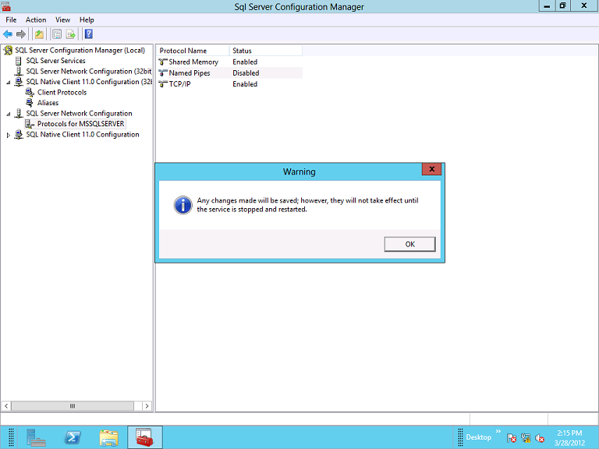Click the taskbar clock showing 2:15 PM
This screenshot has height=449, width=599.
point(569,438)
